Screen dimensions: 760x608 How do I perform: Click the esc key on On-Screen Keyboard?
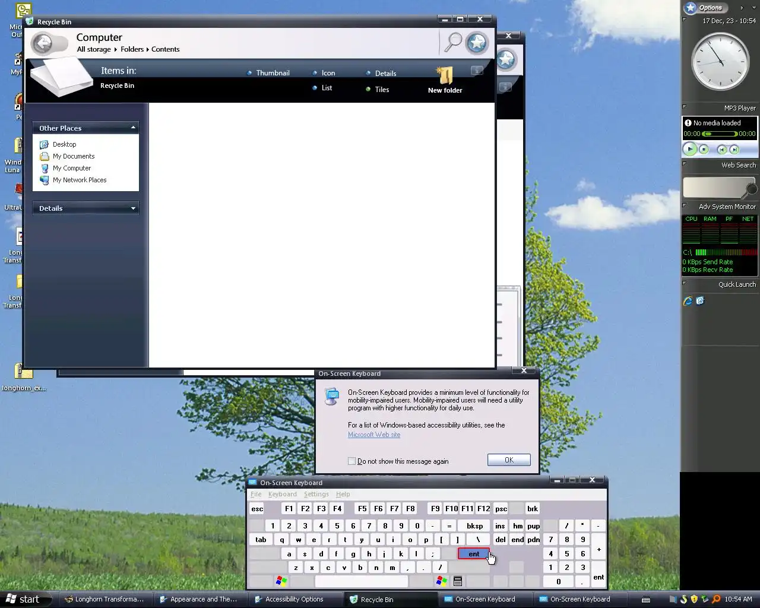tap(257, 509)
